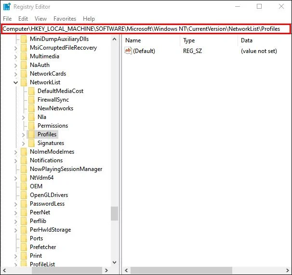Click the NetworkList folder icon
The width and height of the screenshot is (292, 275).
24,82
